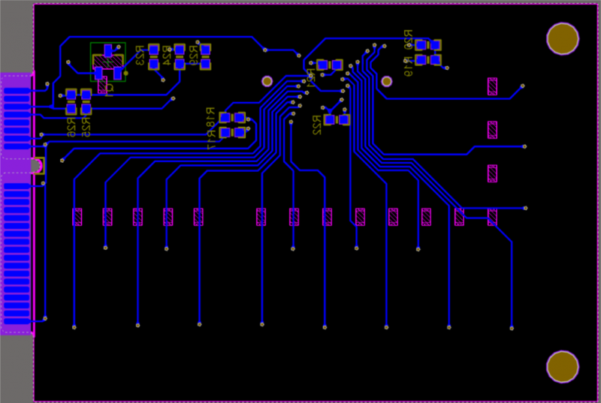Select the left pad of resistor R18

(225, 117)
